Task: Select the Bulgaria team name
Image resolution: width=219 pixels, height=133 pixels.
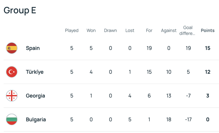Action: point(36,119)
